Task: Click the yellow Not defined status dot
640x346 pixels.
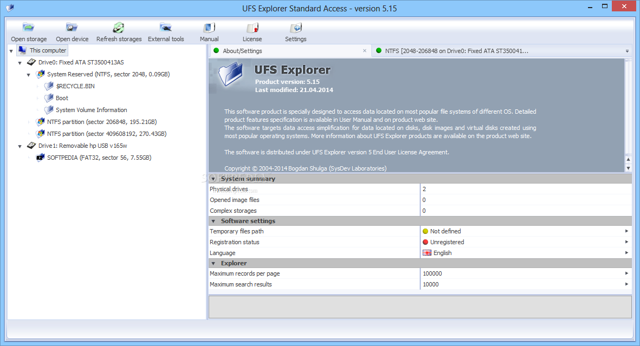Action: (425, 231)
